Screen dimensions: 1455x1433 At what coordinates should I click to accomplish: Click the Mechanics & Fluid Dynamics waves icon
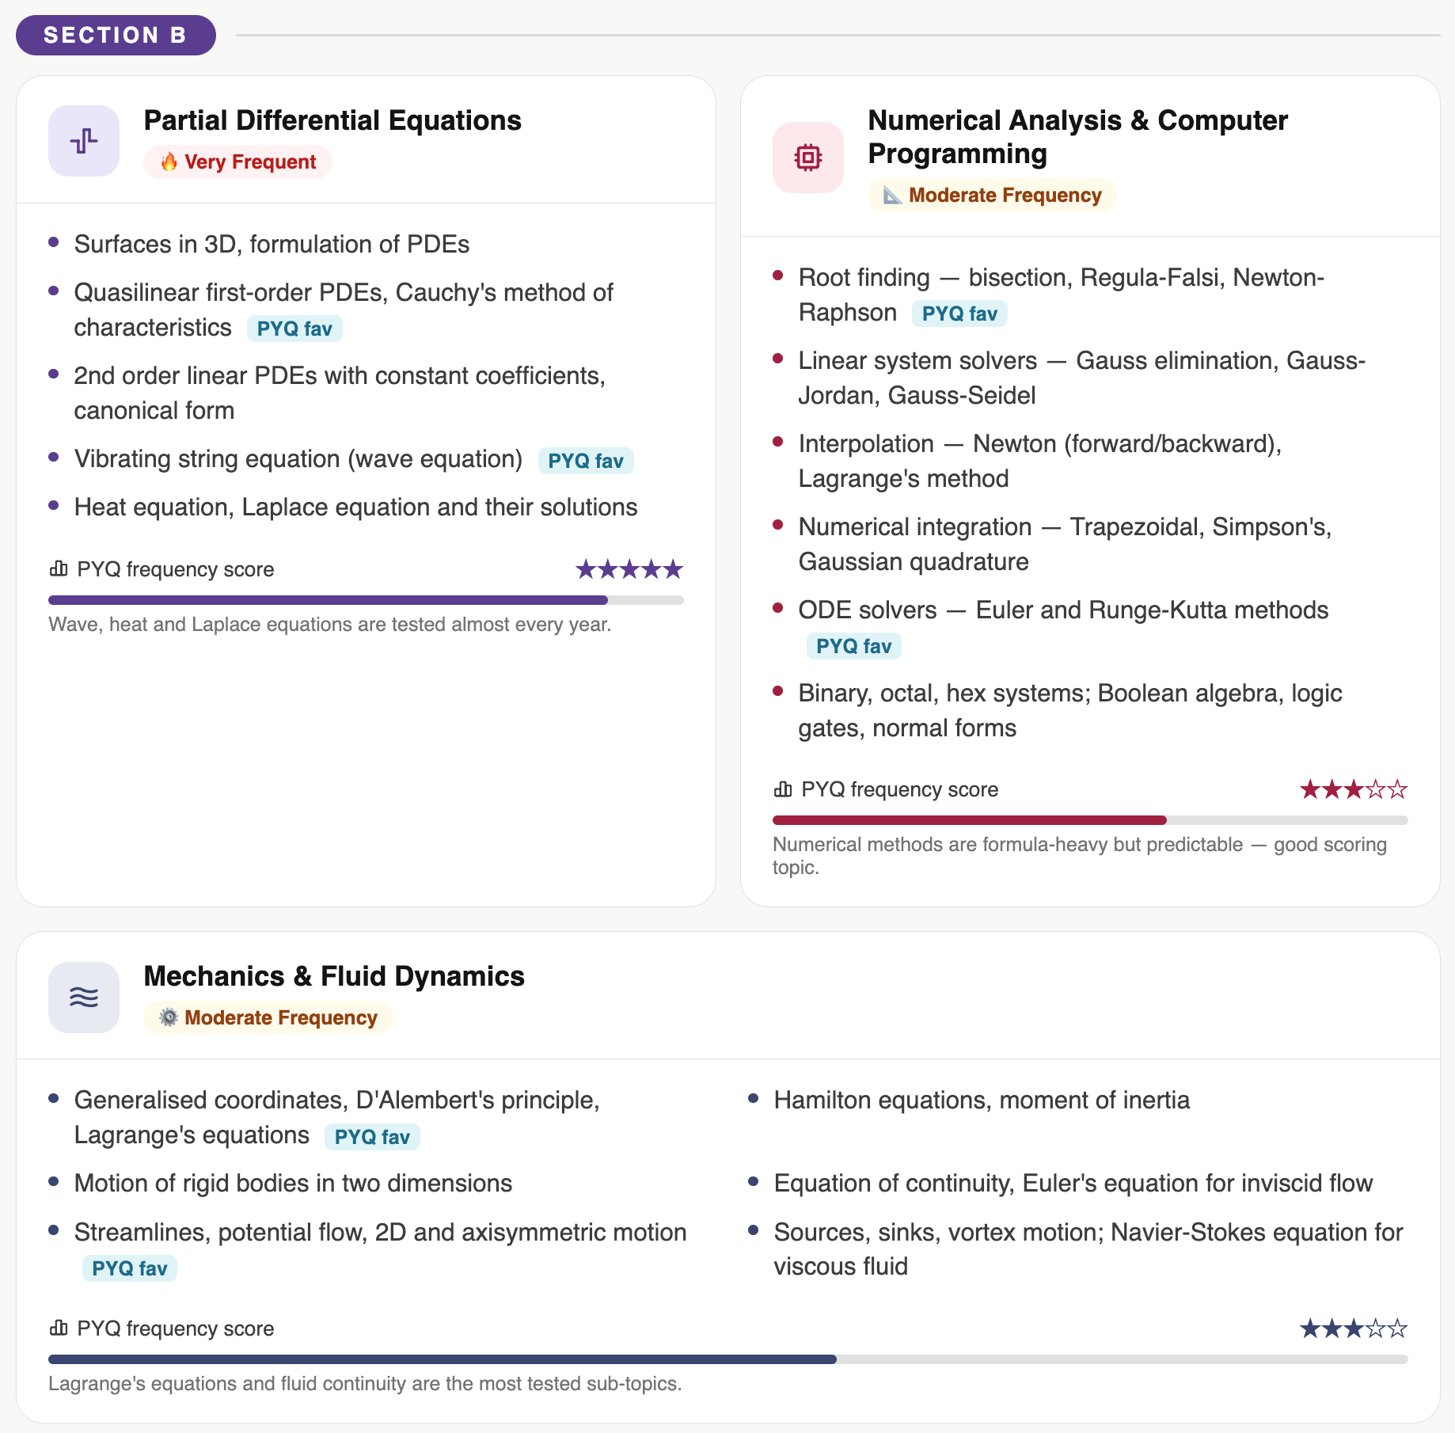click(x=84, y=998)
